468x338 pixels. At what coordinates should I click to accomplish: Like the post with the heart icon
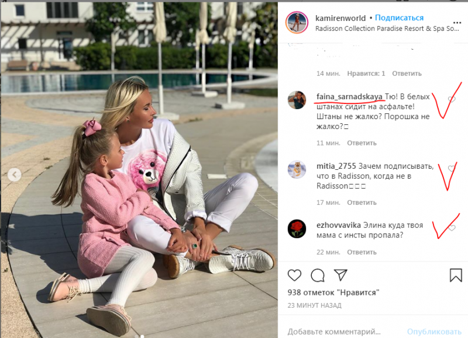294,275
